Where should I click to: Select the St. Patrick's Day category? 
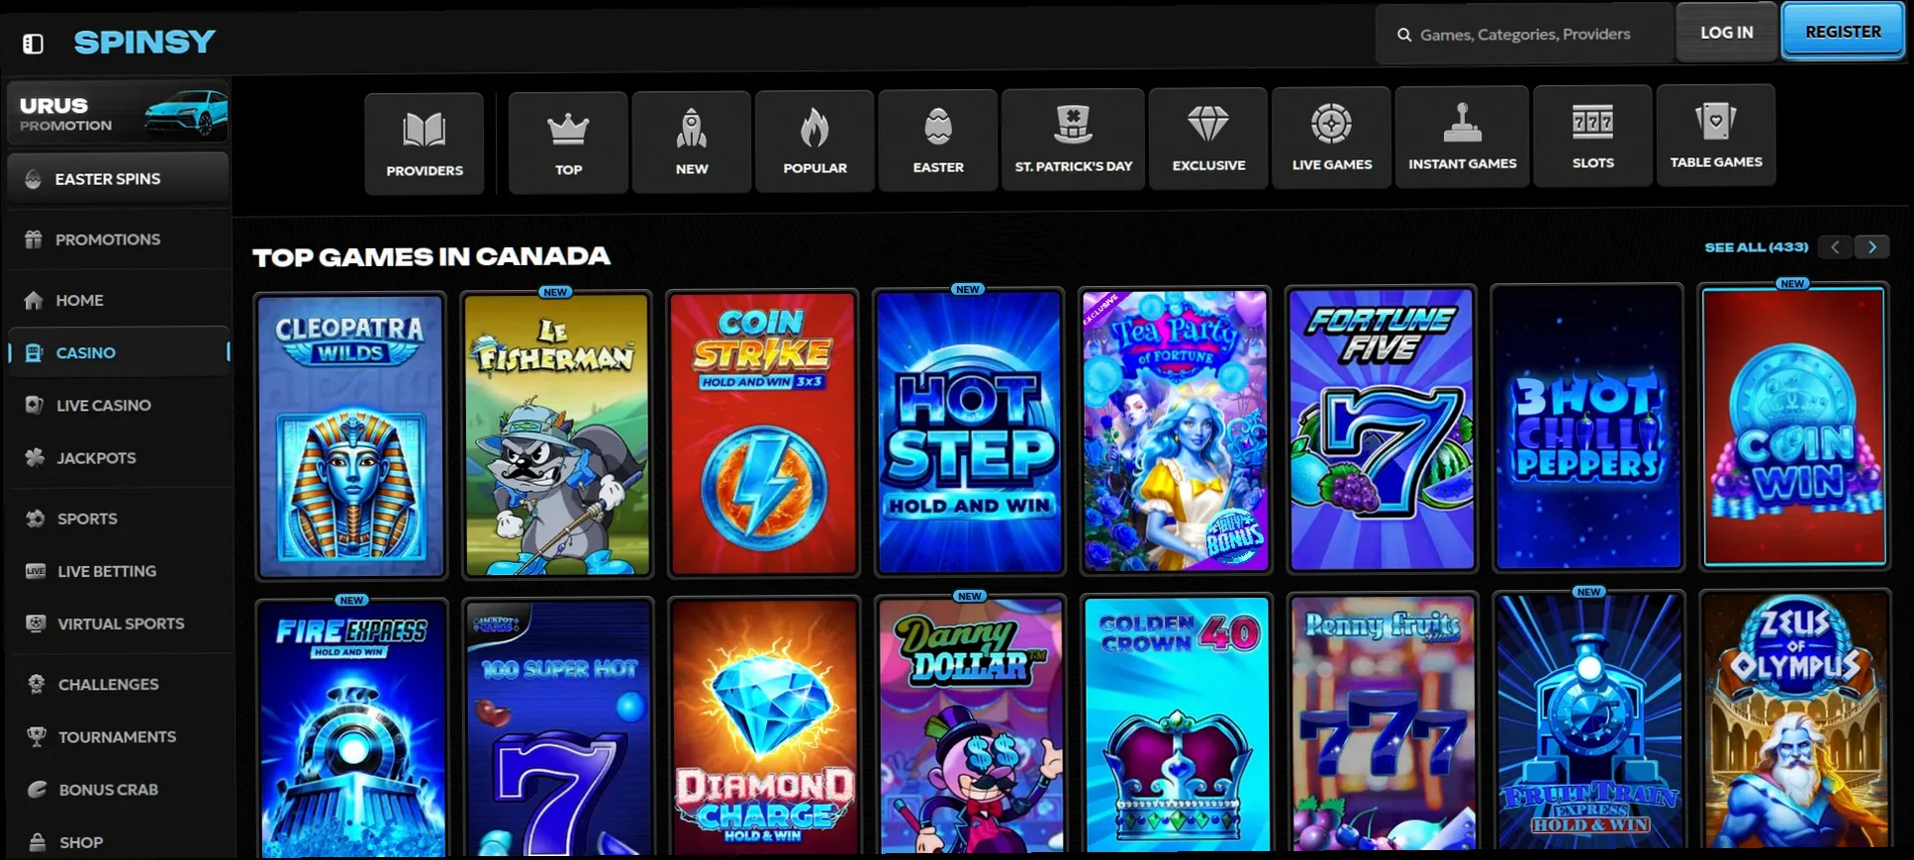[1073, 139]
